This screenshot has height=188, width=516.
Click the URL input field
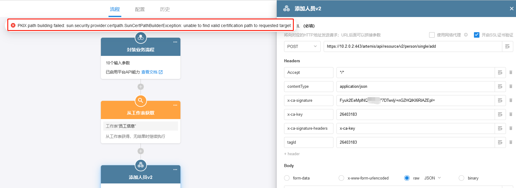click(413, 46)
